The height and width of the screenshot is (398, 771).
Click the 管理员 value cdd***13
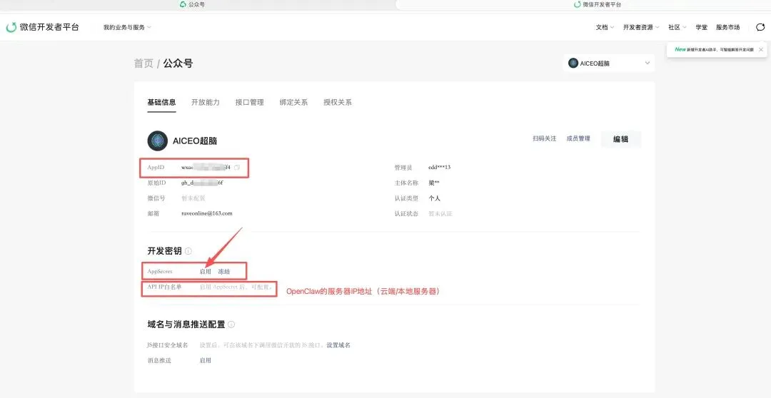click(x=439, y=168)
